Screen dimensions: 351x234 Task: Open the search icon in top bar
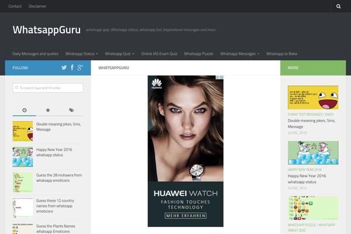click(339, 6)
